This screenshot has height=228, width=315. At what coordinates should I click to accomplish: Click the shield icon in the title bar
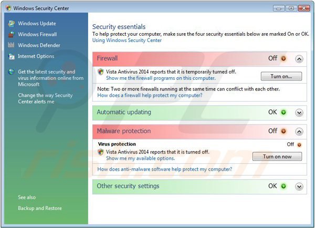click(x=8, y=8)
